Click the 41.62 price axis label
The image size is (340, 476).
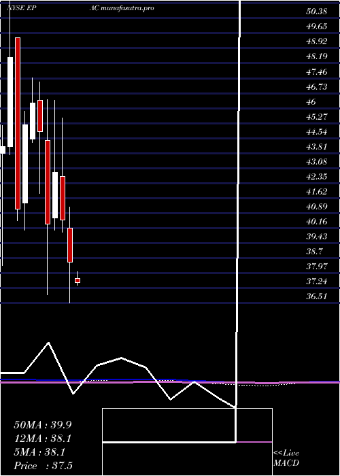point(317,192)
